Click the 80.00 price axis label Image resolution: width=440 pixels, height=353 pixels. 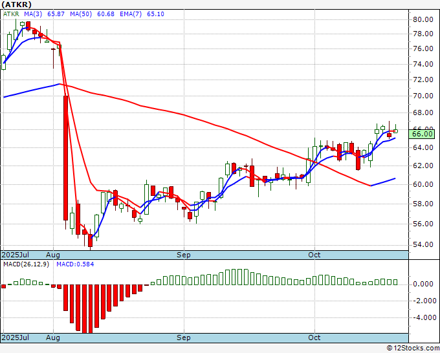(423, 19)
